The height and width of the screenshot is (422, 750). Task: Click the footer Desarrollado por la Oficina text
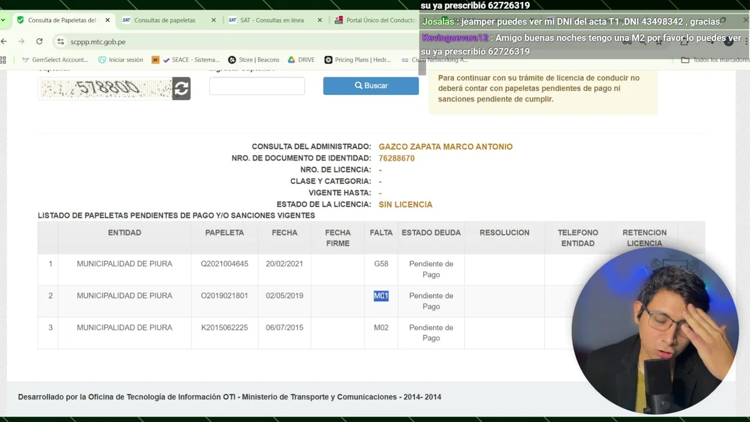230,397
